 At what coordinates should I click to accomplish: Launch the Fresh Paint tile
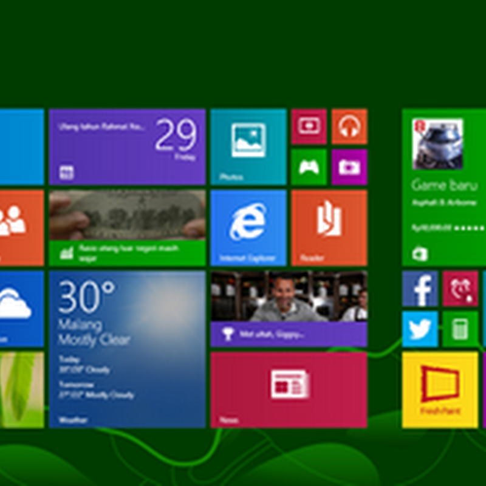[x=440, y=389]
